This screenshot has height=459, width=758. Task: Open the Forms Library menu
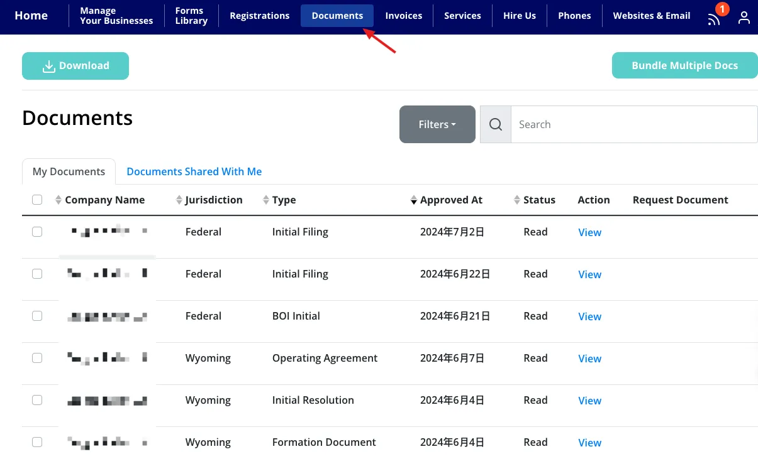191,16
